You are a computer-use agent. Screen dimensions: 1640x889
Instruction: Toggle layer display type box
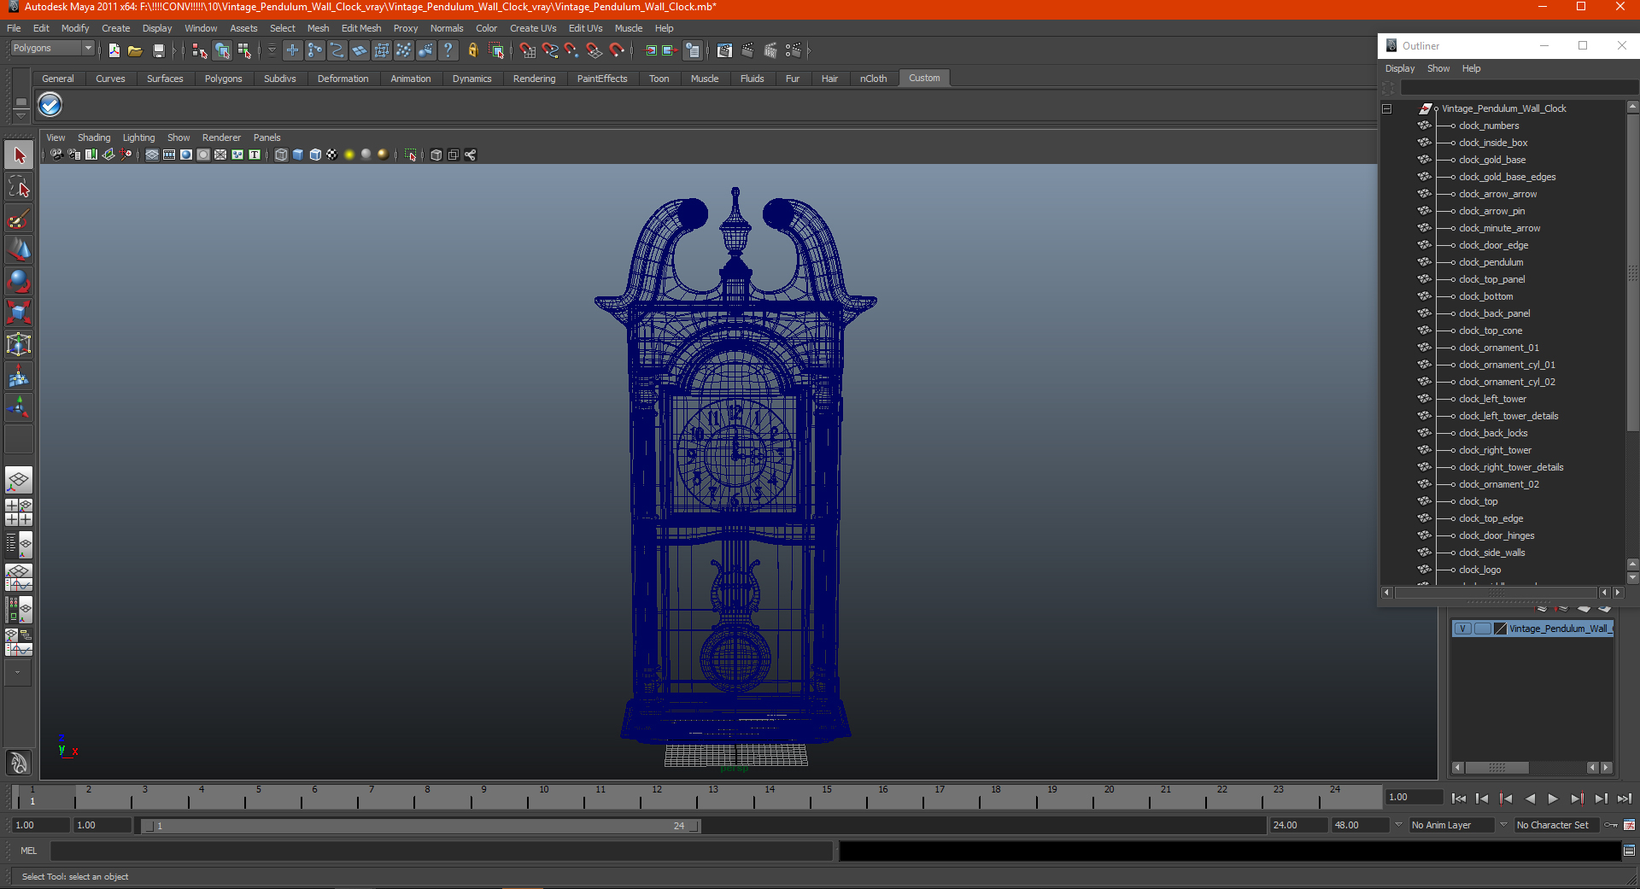click(1482, 629)
